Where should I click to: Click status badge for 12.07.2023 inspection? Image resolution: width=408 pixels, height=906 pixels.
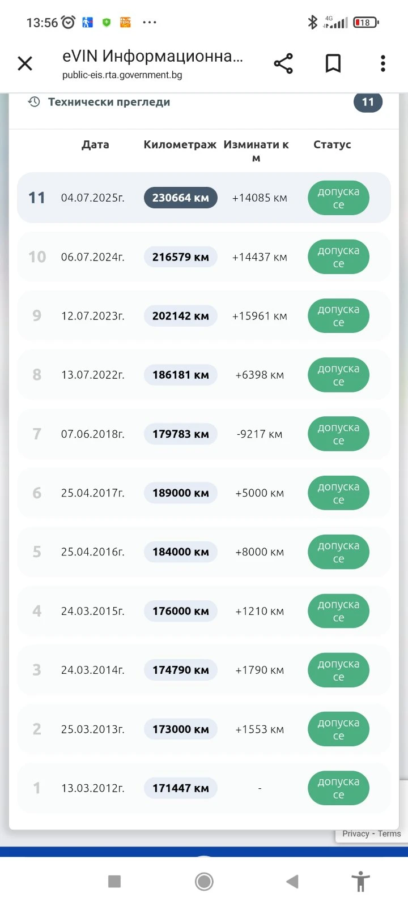[x=338, y=316]
